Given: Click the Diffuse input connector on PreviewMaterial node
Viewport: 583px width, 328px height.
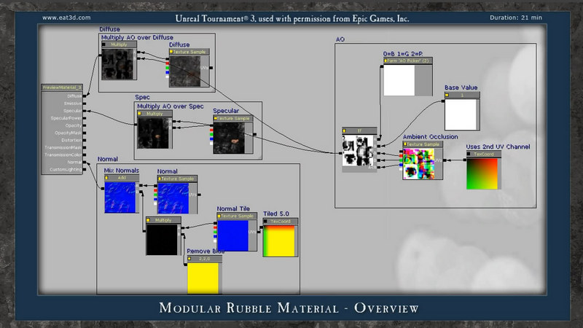Looking at the screenshot, I should [x=86, y=95].
